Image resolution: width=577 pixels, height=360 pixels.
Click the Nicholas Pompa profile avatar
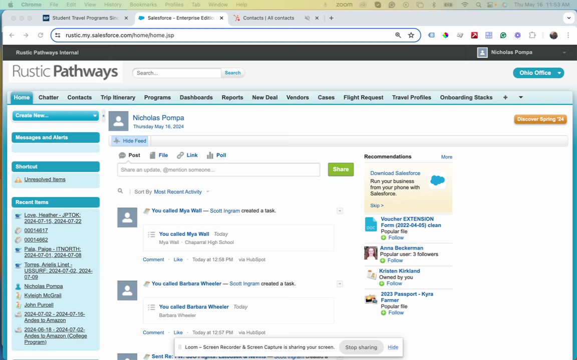point(119,121)
